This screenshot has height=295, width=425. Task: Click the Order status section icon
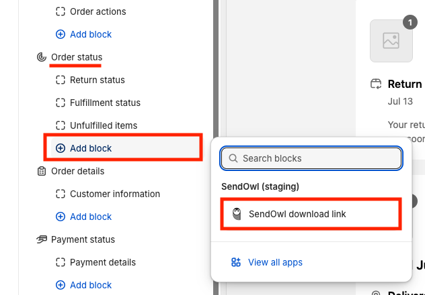42,57
